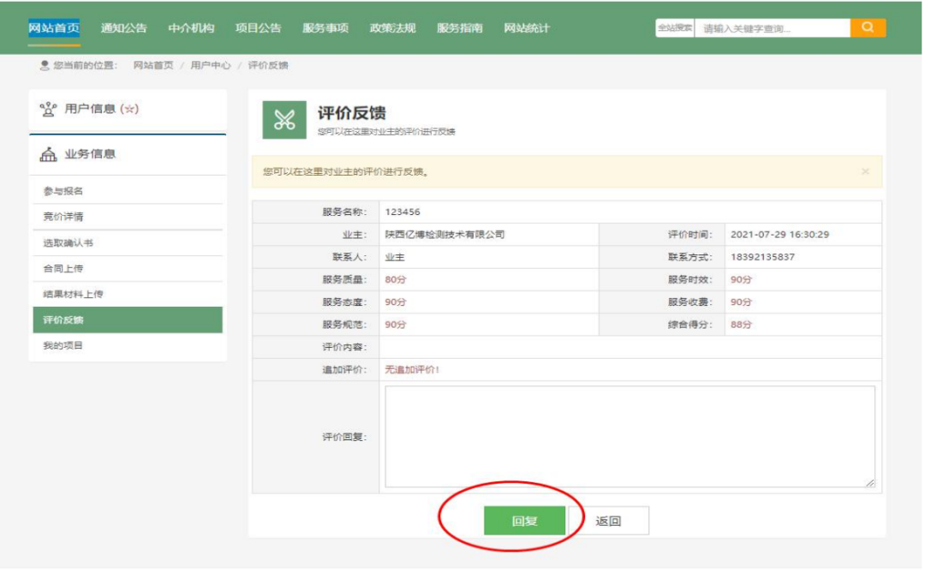Click 网站首页 in the breadcrumb trail
The height and width of the screenshot is (573, 925).
coord(153,65)
